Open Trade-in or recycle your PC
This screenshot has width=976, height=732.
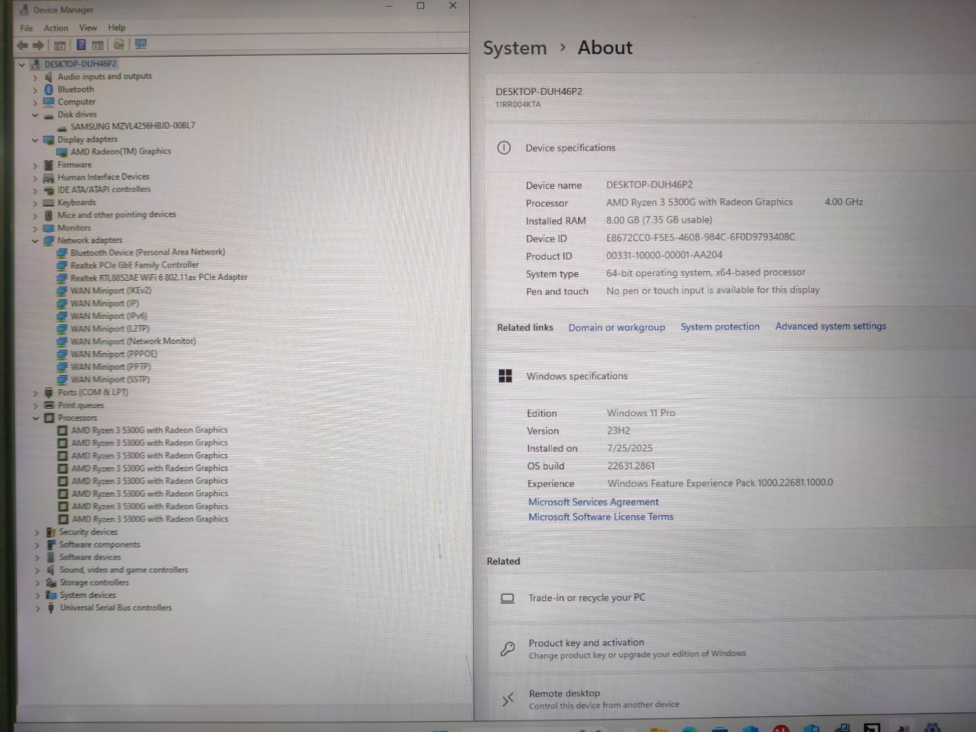(x=732, y=598)
